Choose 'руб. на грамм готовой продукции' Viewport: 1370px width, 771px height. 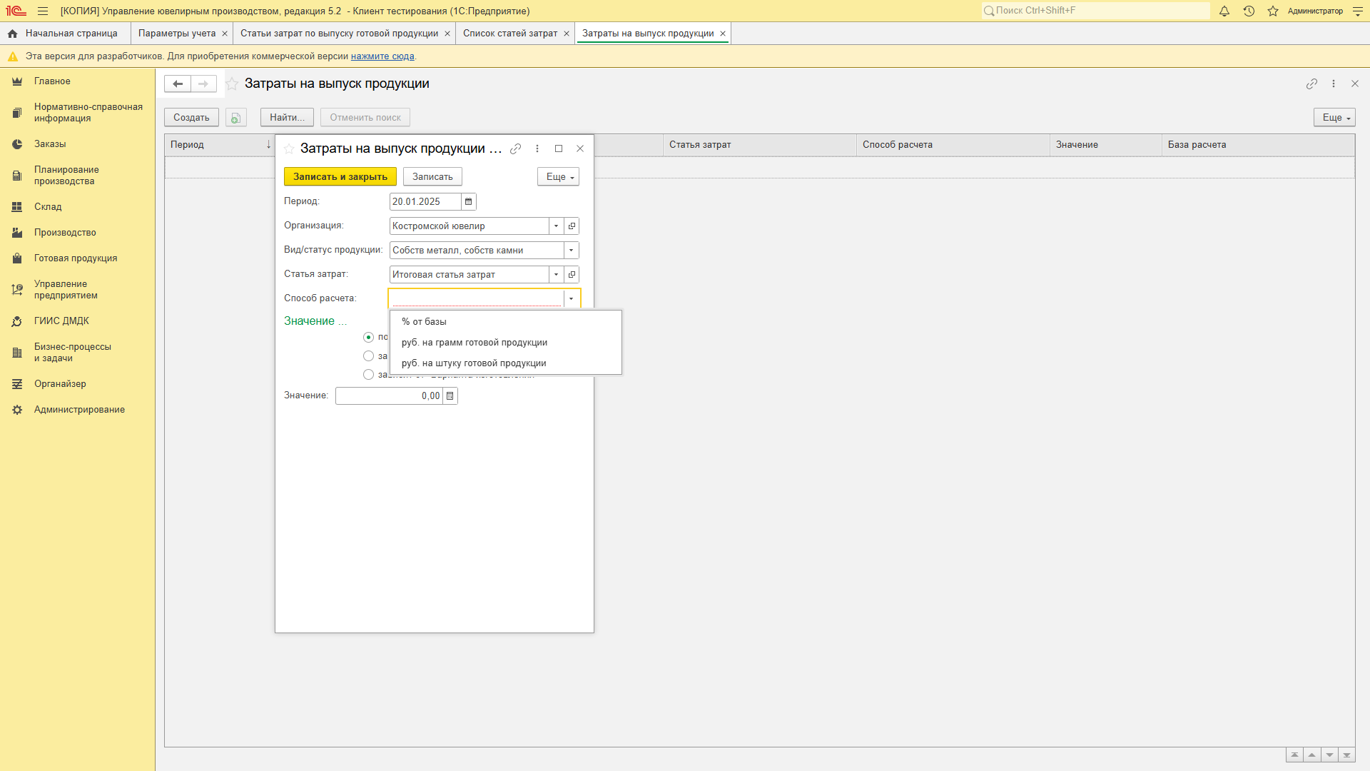(506, 343)
